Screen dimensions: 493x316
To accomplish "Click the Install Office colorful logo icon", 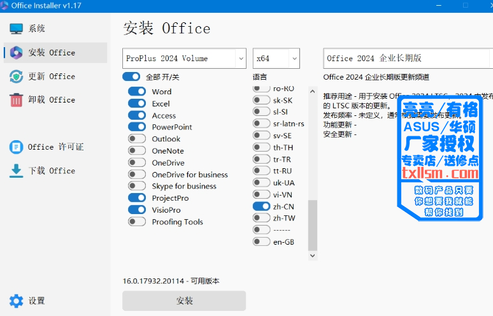I will click(x=16, y=52).
